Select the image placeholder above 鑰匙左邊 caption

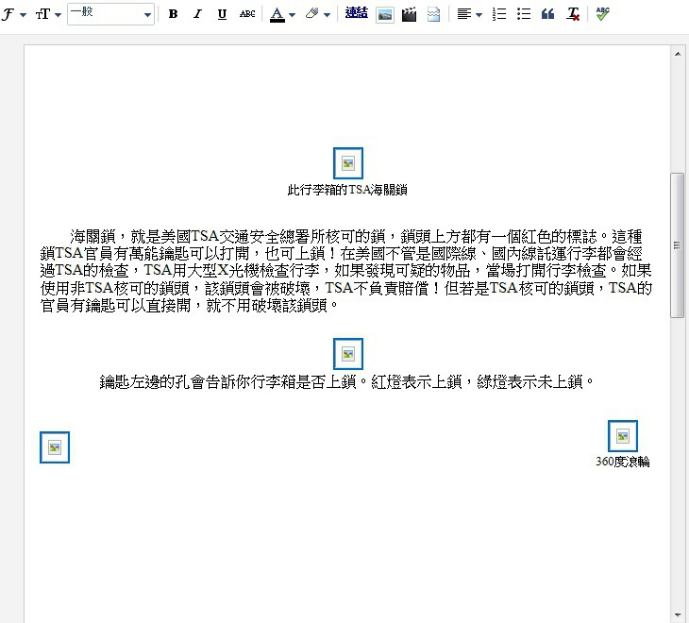click(348, 354)
